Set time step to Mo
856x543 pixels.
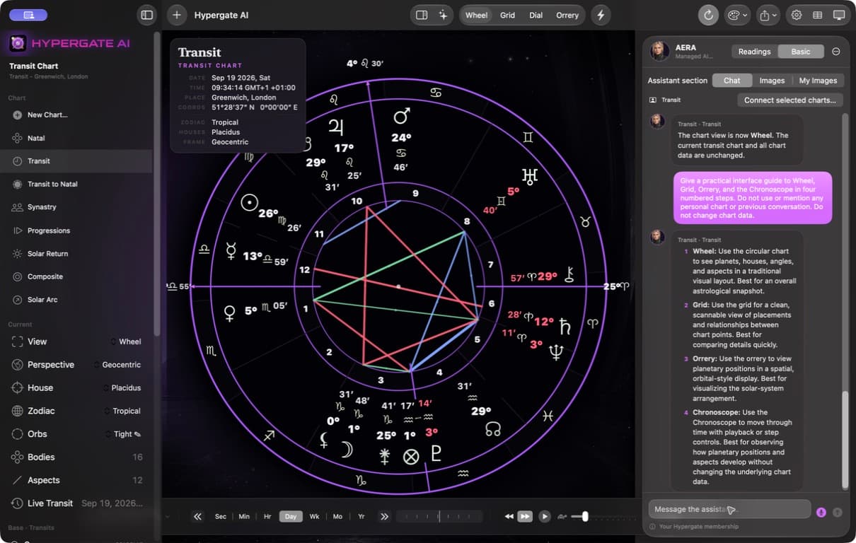click(337, 517)
